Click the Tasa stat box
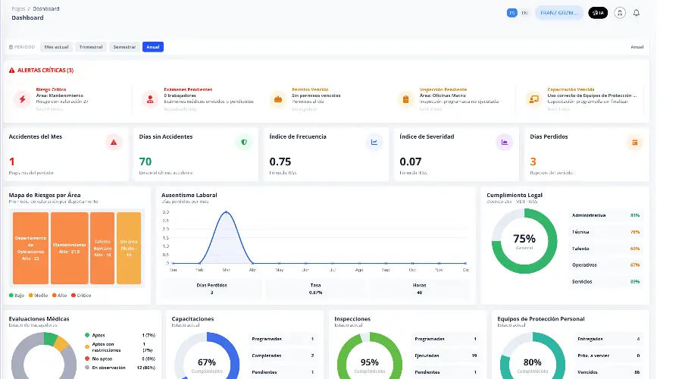 (x=315, y=289)
